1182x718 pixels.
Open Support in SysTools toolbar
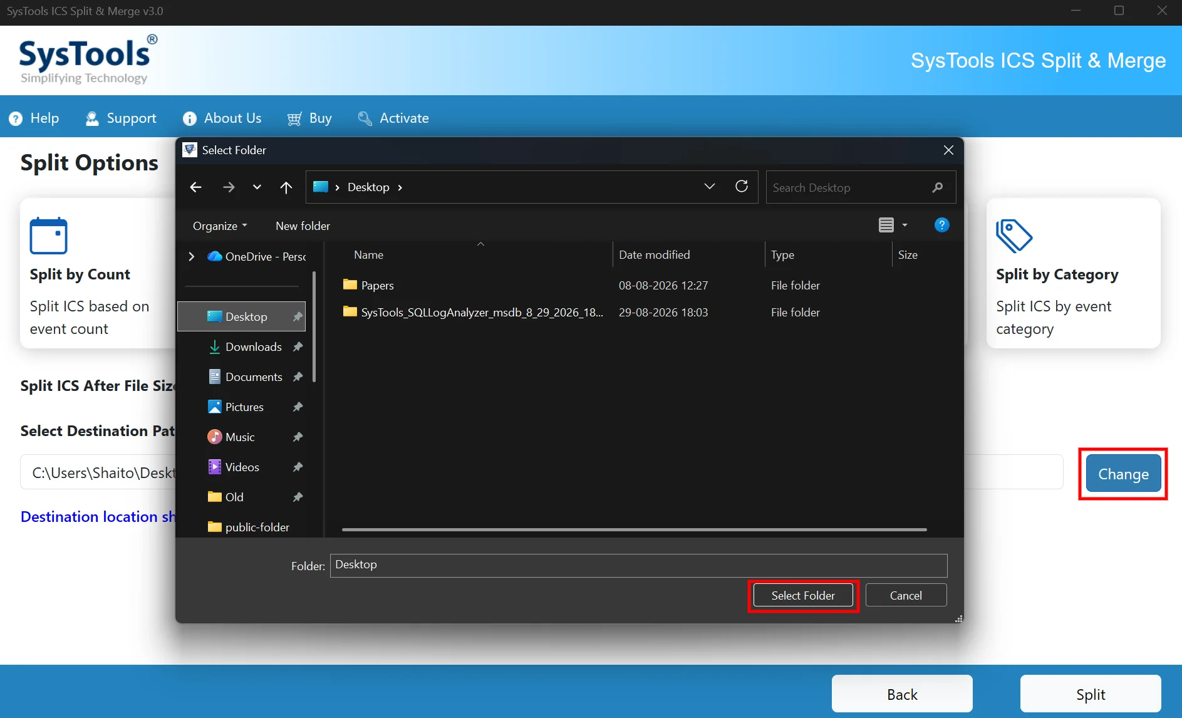tap(121, 118)
